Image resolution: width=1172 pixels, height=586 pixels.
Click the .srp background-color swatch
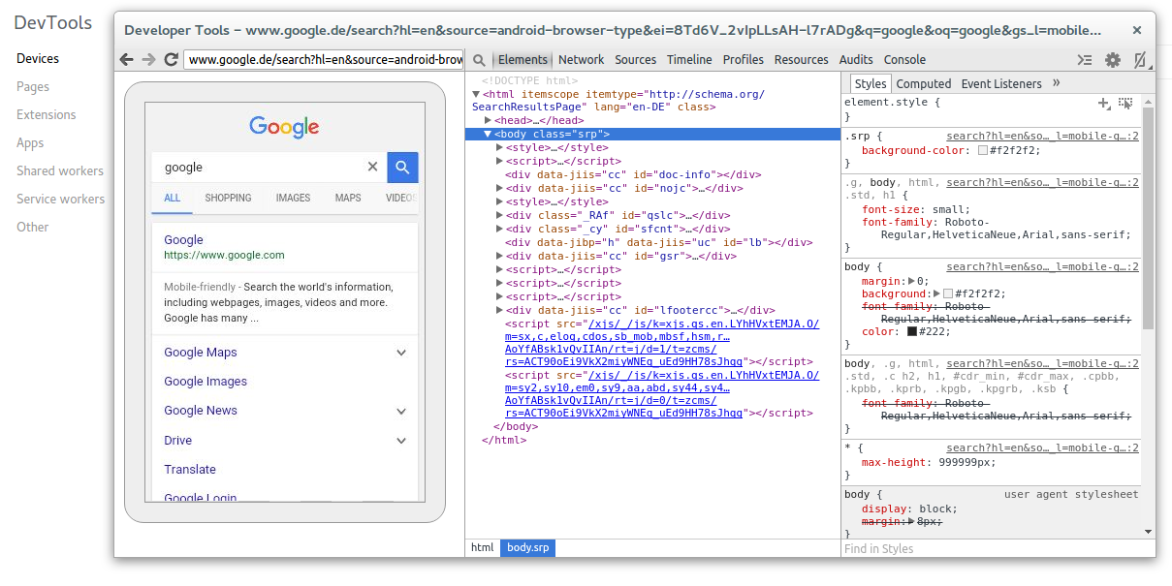click(983, 151)
